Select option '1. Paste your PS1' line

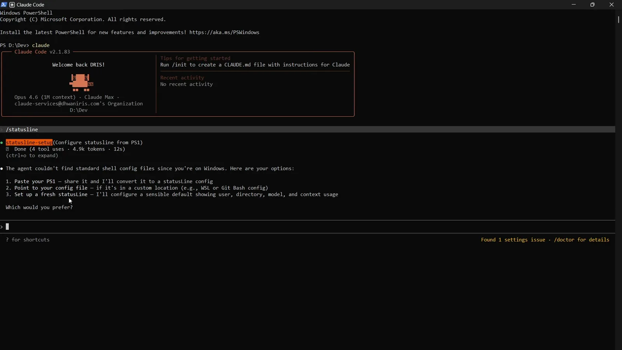tap(109, 182)
